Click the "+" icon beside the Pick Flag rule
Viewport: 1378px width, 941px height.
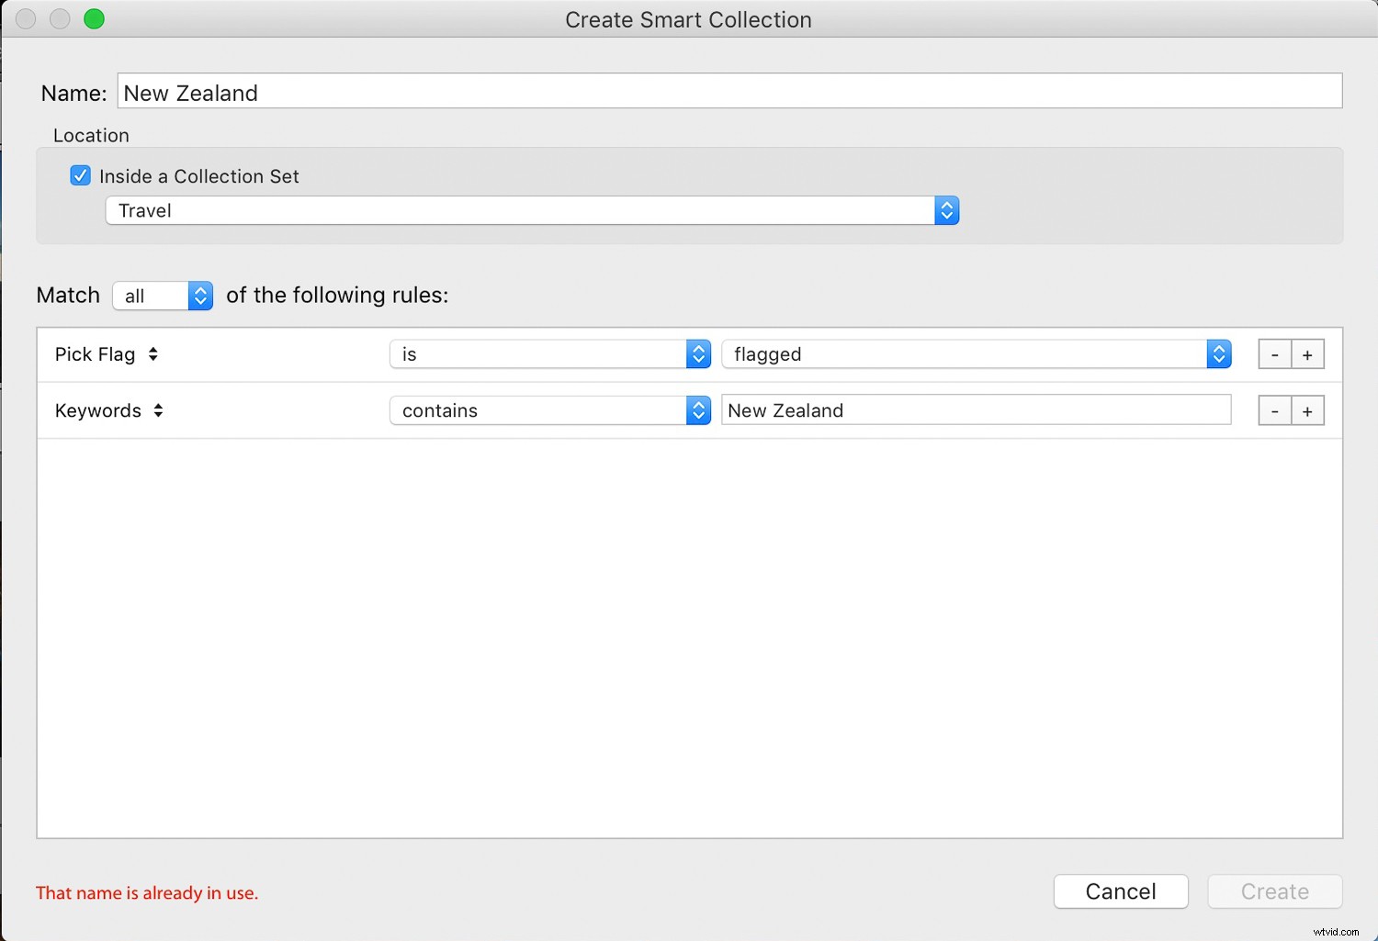pos(1307,353)
